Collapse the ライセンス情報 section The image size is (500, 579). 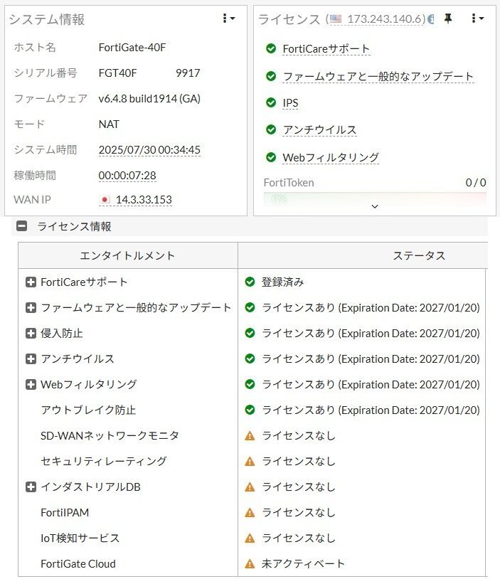tap(22, 226)
